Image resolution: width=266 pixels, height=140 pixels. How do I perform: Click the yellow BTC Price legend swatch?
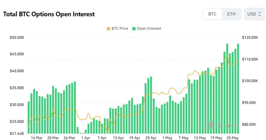108,29
